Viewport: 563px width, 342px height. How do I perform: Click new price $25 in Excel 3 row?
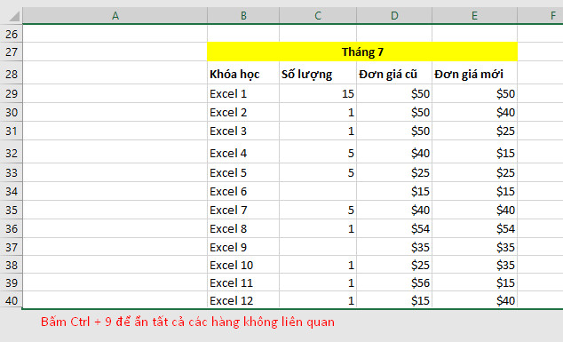tap(475, 131)
